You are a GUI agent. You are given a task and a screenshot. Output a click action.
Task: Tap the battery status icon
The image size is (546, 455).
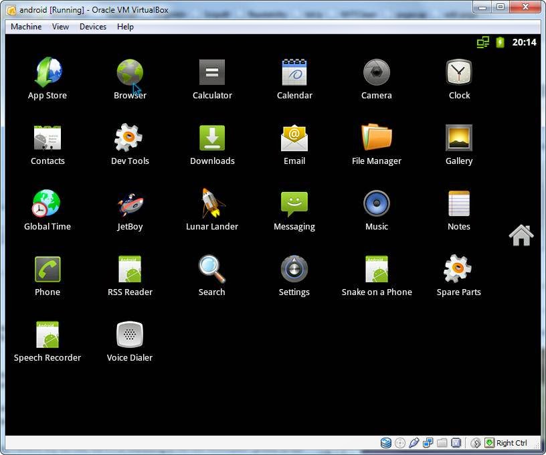[500, 42]
